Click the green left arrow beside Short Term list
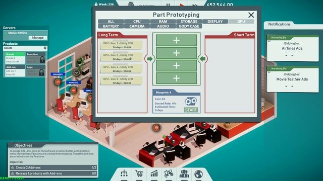This screenshot has height=181, width=323. (203, 59)
